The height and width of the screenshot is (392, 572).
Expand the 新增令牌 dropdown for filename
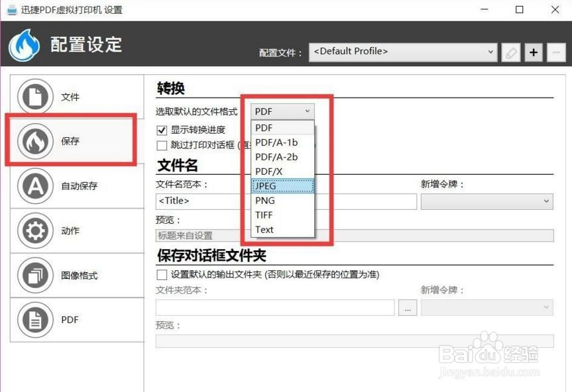click(487, 201)
